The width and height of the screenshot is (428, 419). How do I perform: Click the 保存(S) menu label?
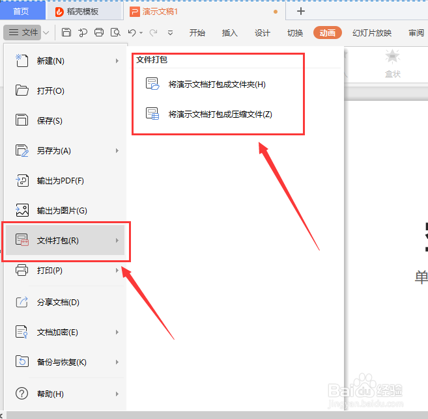coord(50,121)
